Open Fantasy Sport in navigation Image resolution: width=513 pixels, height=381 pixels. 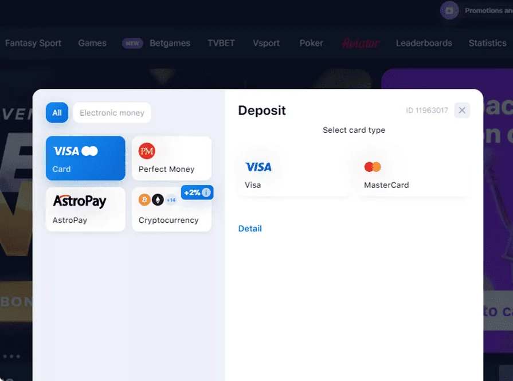click(x=33, y=43)
